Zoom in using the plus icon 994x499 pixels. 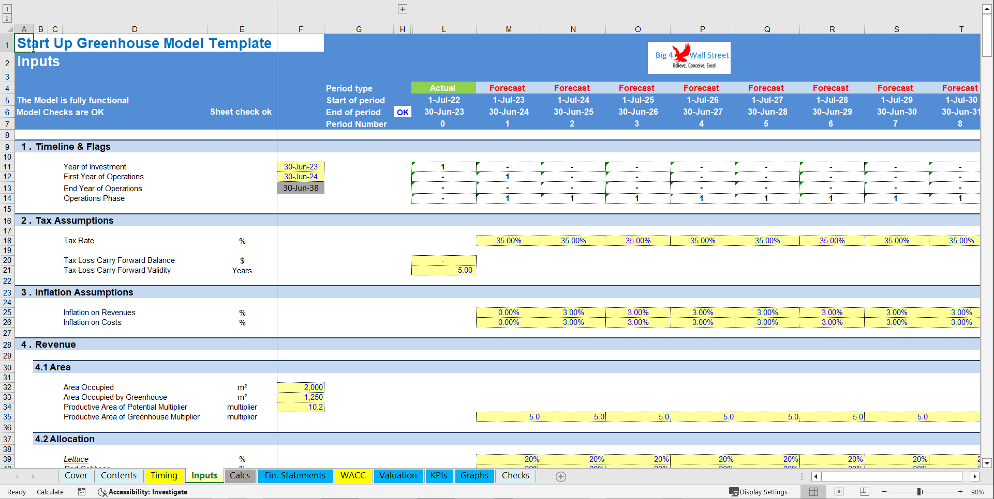click(x=960, y=492)
